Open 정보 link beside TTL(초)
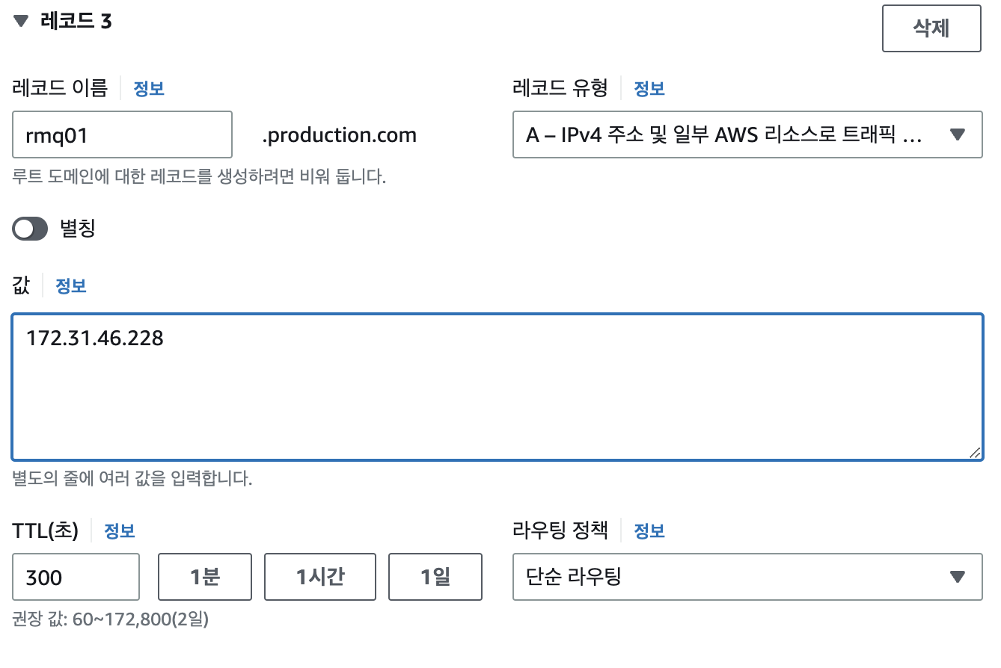This screenshot has height=668, width=1001. (x=120, y=531)
